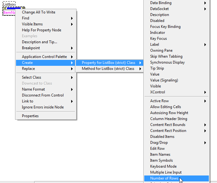Image resolution: width=217 pixels, height=183 pixels.
Task: Open the Data Binding submenu
Action: pos(177,3)
